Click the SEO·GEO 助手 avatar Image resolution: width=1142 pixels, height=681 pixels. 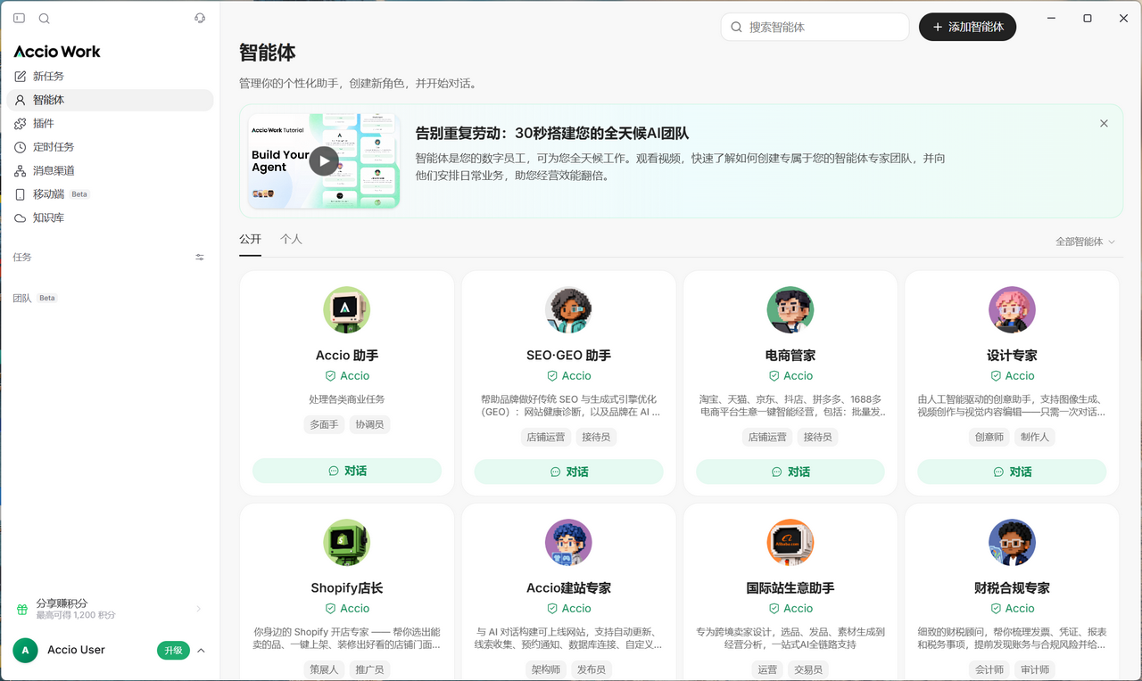pyautogui.click(x=568, y=310)
